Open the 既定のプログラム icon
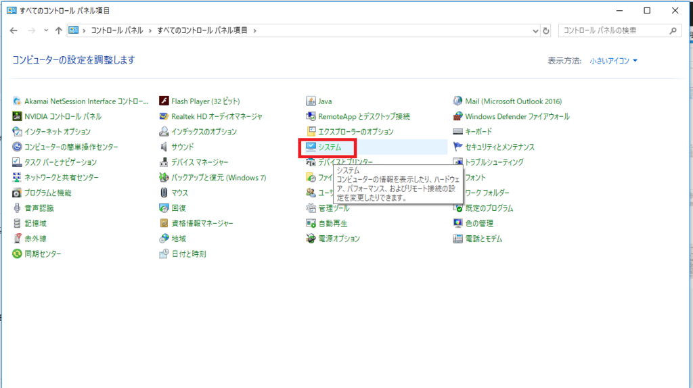693x388 pixels. click(x=458, y=208)
